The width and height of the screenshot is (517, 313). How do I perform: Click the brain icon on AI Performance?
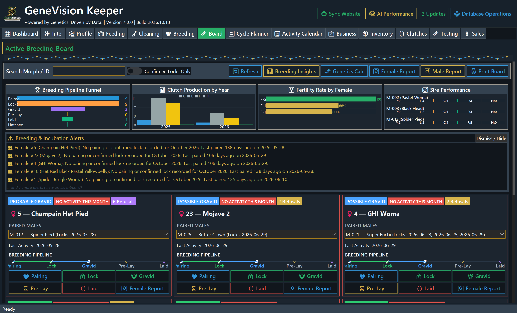tap(372, 14)
